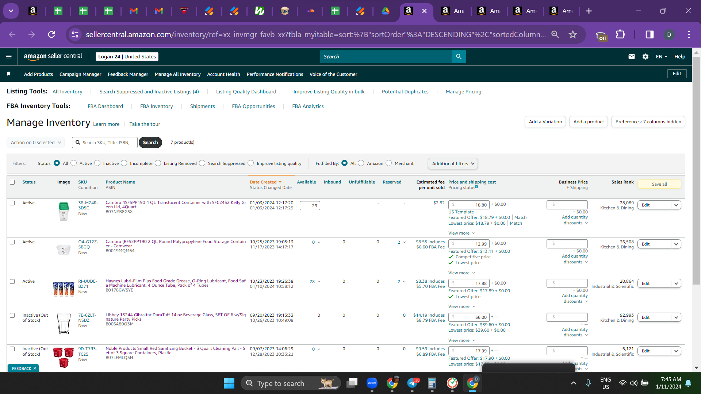
Task: Open Feedback Manager in the favorites bar
Action: click(128, 74)
